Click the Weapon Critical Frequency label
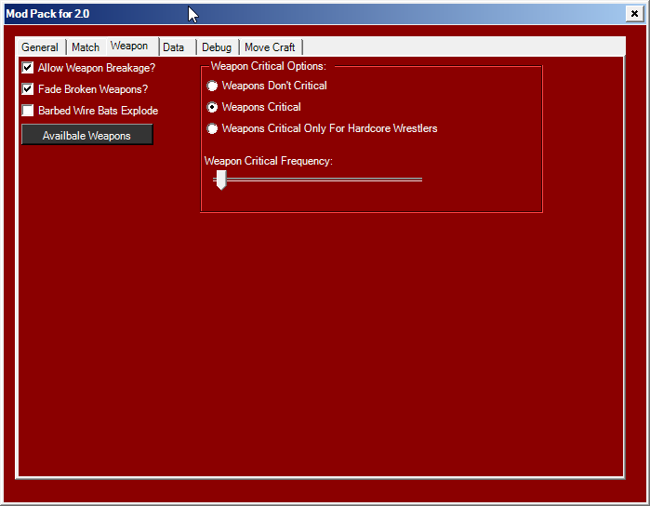The image size is (650, 506). pos(269,161)
